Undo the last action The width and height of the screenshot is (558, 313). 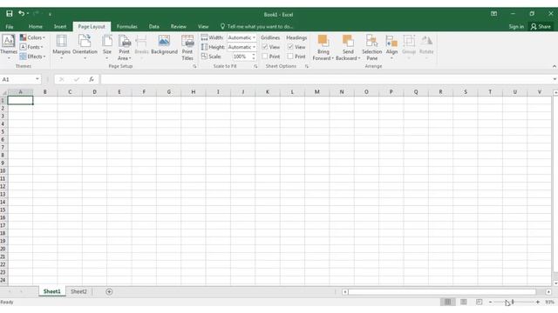point(21,14)
